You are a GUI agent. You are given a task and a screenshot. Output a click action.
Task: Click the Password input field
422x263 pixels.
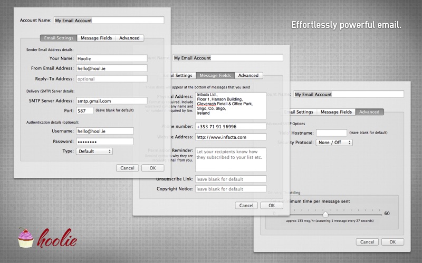tap(104, 141)
